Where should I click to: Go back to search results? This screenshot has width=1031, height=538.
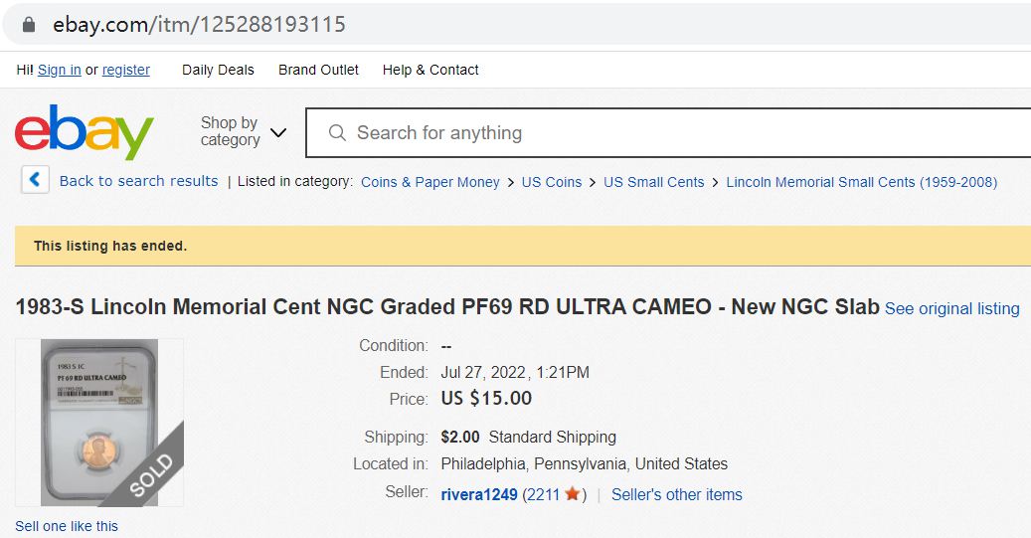click(x=138, y=181)
